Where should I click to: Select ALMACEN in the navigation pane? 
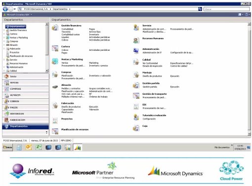click(25, 95)
